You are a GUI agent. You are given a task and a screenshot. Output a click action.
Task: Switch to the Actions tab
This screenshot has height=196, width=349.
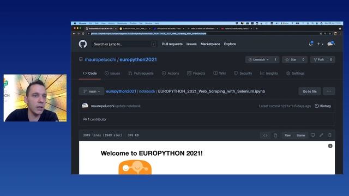tap(171, 73)
